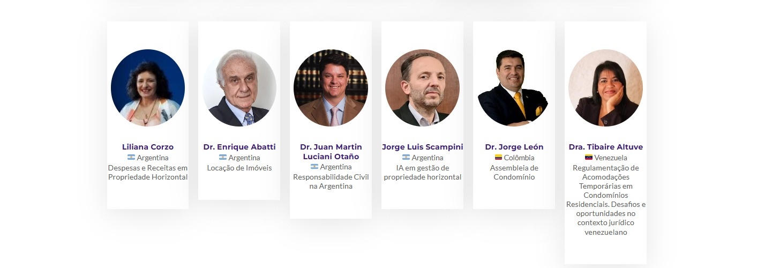
Task: Click the Jorge Luis Scampini name heading
Action: pos(422,147)
